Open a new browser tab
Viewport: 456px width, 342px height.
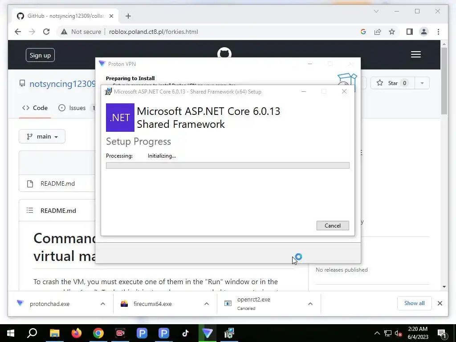[128, 16]
